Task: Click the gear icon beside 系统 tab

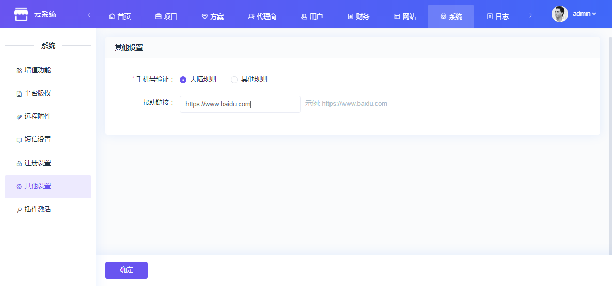Action: (x=443, y=17)
